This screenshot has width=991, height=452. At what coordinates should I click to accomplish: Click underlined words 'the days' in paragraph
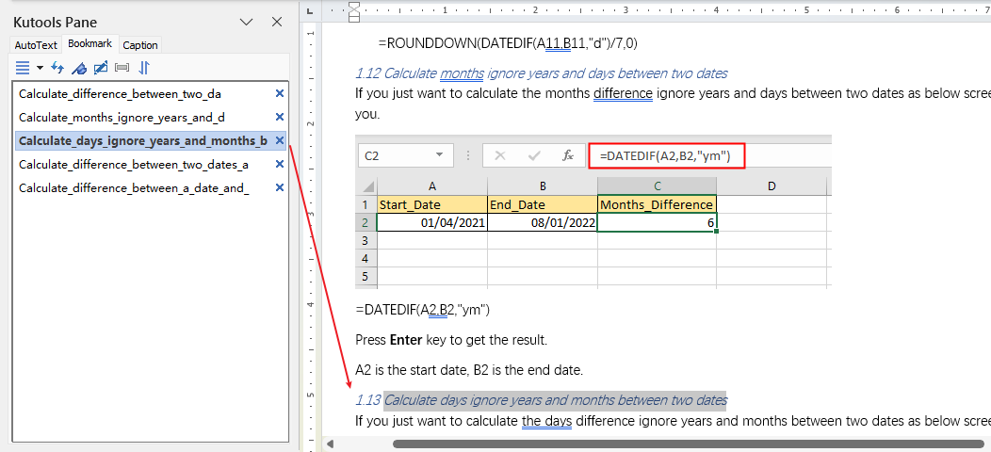point(546,421)
